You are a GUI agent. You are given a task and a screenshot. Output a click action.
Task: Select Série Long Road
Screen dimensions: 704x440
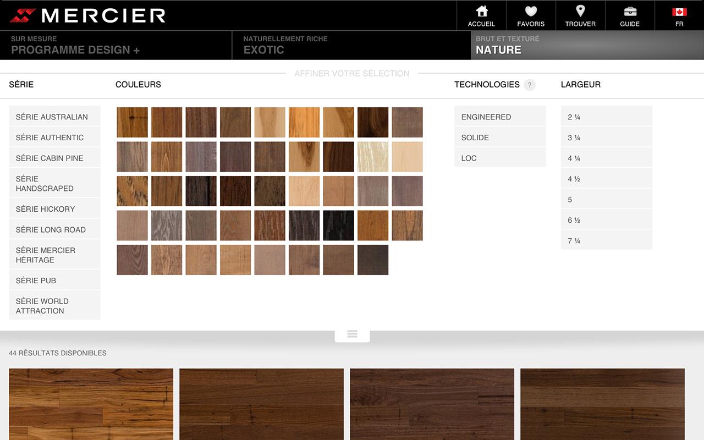[x=54, y=229]
